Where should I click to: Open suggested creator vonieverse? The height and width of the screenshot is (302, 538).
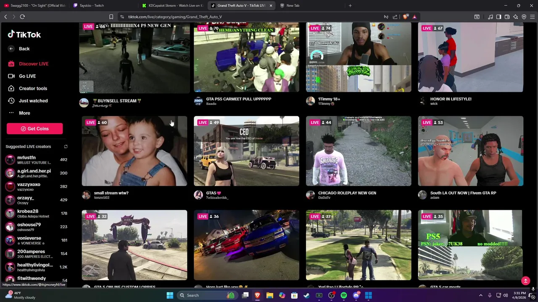tap(36, 240)
